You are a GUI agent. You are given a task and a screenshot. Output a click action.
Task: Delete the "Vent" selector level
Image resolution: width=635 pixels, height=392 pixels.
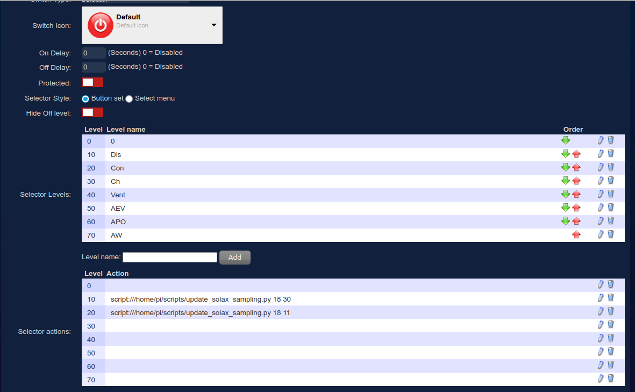pos(610,194)
